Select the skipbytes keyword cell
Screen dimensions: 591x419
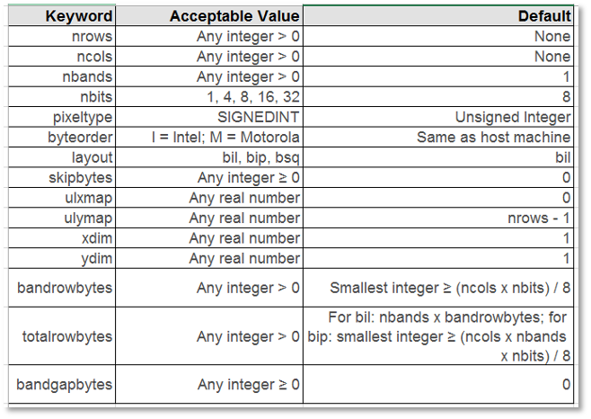[x=82, y=178]
